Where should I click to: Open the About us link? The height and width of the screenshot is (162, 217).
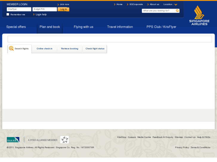click(x=154, y=4)
